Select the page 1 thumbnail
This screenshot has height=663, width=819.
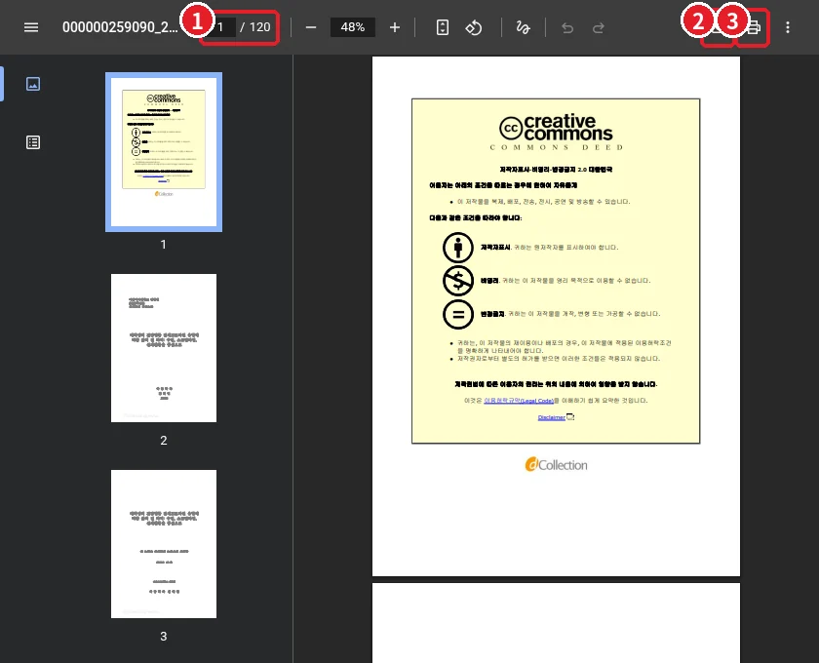tap(164, 152)
